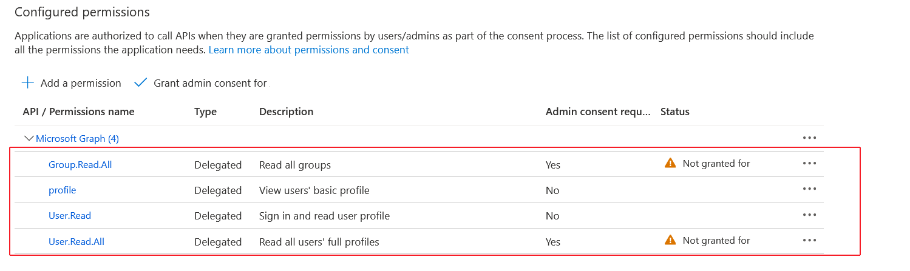
Task: Open the ellipsis menu for Microsoft Graph
Action: pos(809,138)
